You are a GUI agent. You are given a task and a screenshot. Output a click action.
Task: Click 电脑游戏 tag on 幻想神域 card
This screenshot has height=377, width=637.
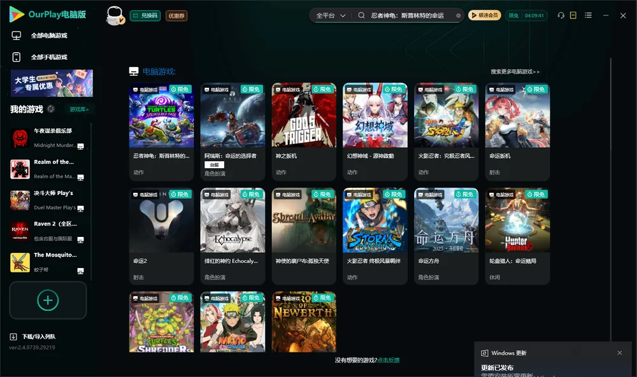tap(359, 89)
